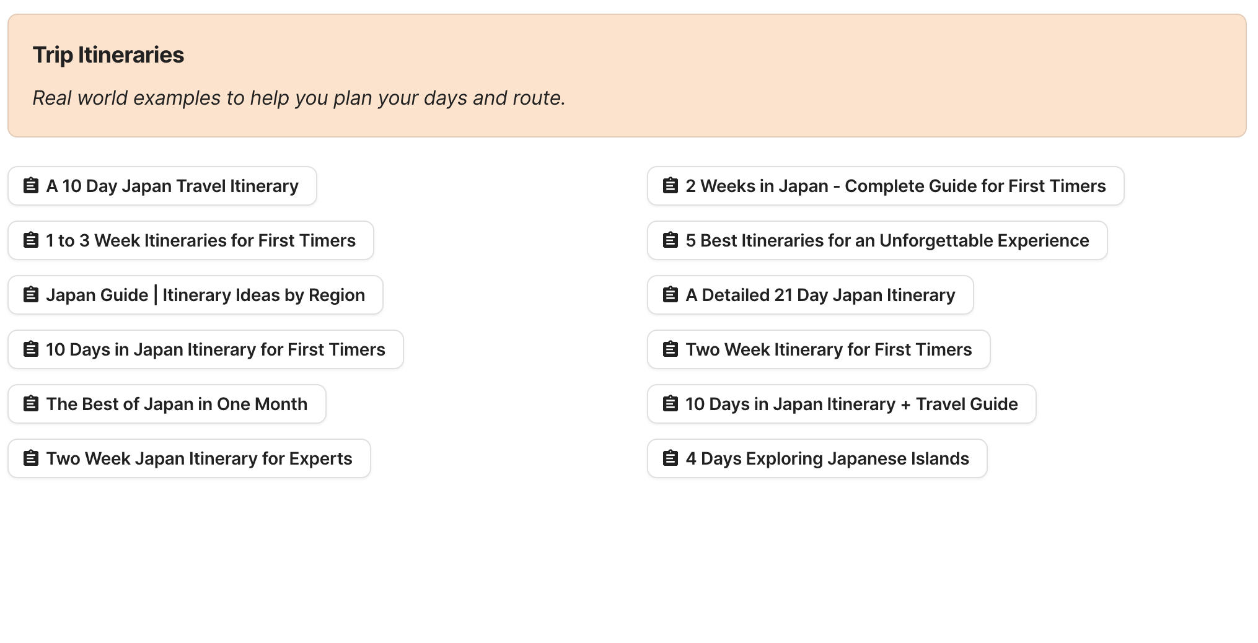Click the clipboard icon on 4 Days Exploring Japanese Islands
1258x643 pixels.
point(671,458)
